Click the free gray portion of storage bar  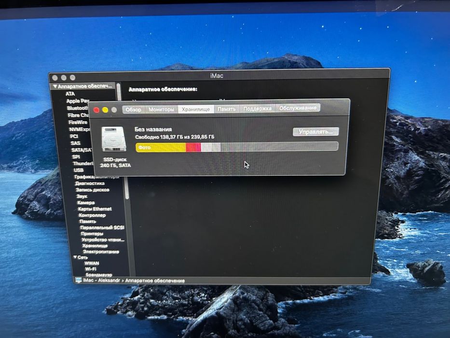click(x=279, y=147)
